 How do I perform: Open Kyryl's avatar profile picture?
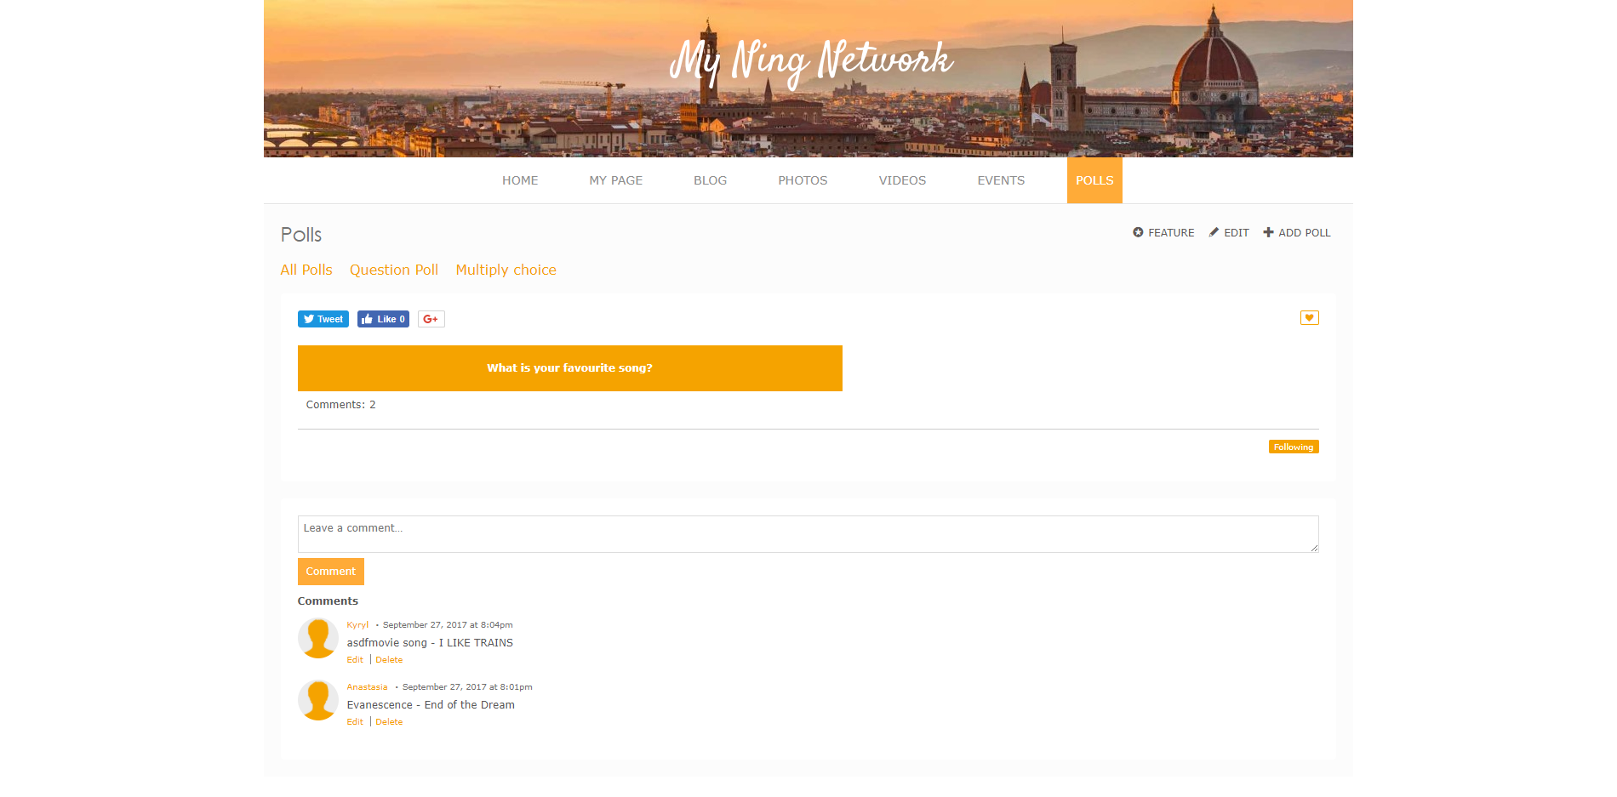click(x=318, y=638)
